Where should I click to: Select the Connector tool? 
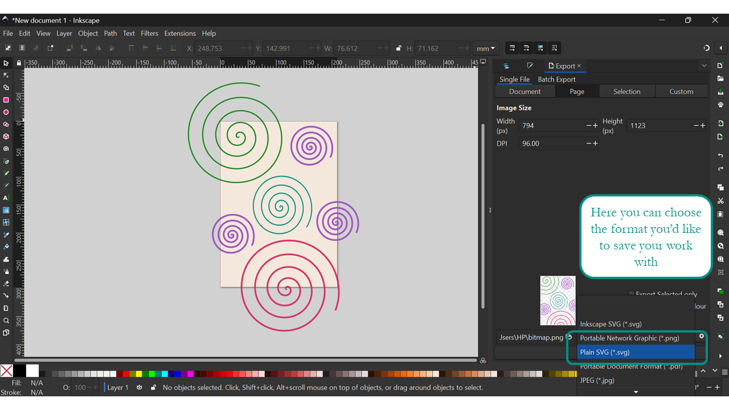pos(6,296)
